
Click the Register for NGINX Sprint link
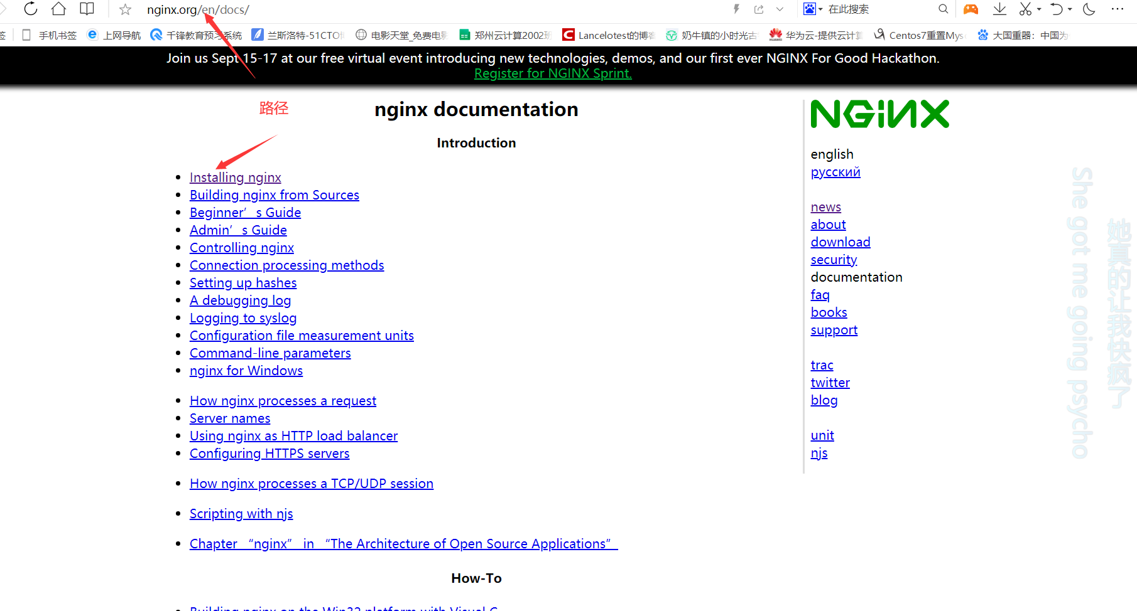553,73
